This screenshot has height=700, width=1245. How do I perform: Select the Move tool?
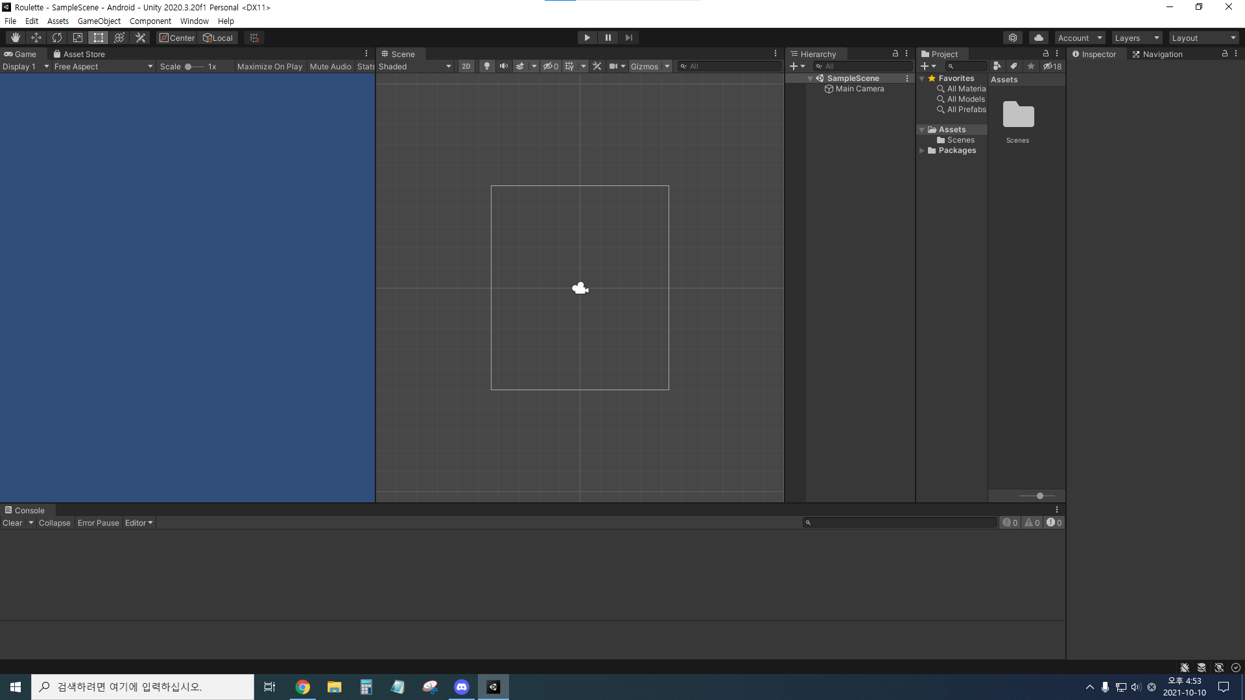(x=36, y=38)
